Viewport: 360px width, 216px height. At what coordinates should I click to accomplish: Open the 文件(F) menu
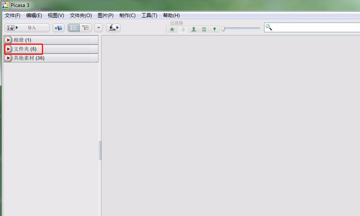(13, 15)
